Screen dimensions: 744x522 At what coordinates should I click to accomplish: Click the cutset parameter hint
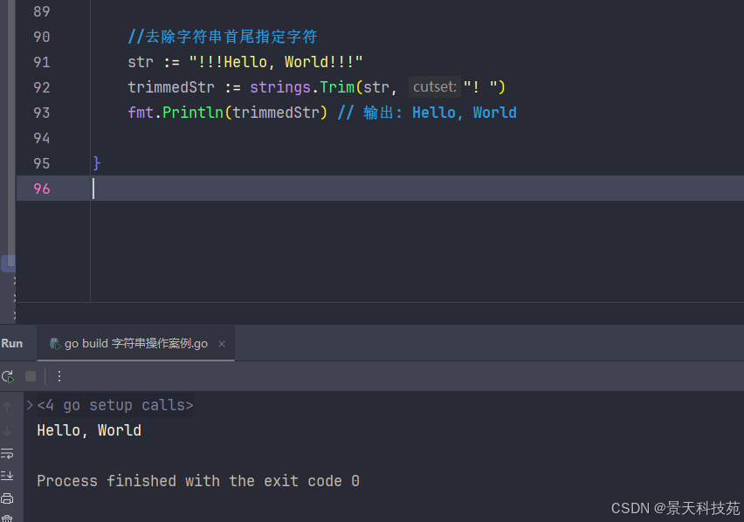click(x=434, y=87)
